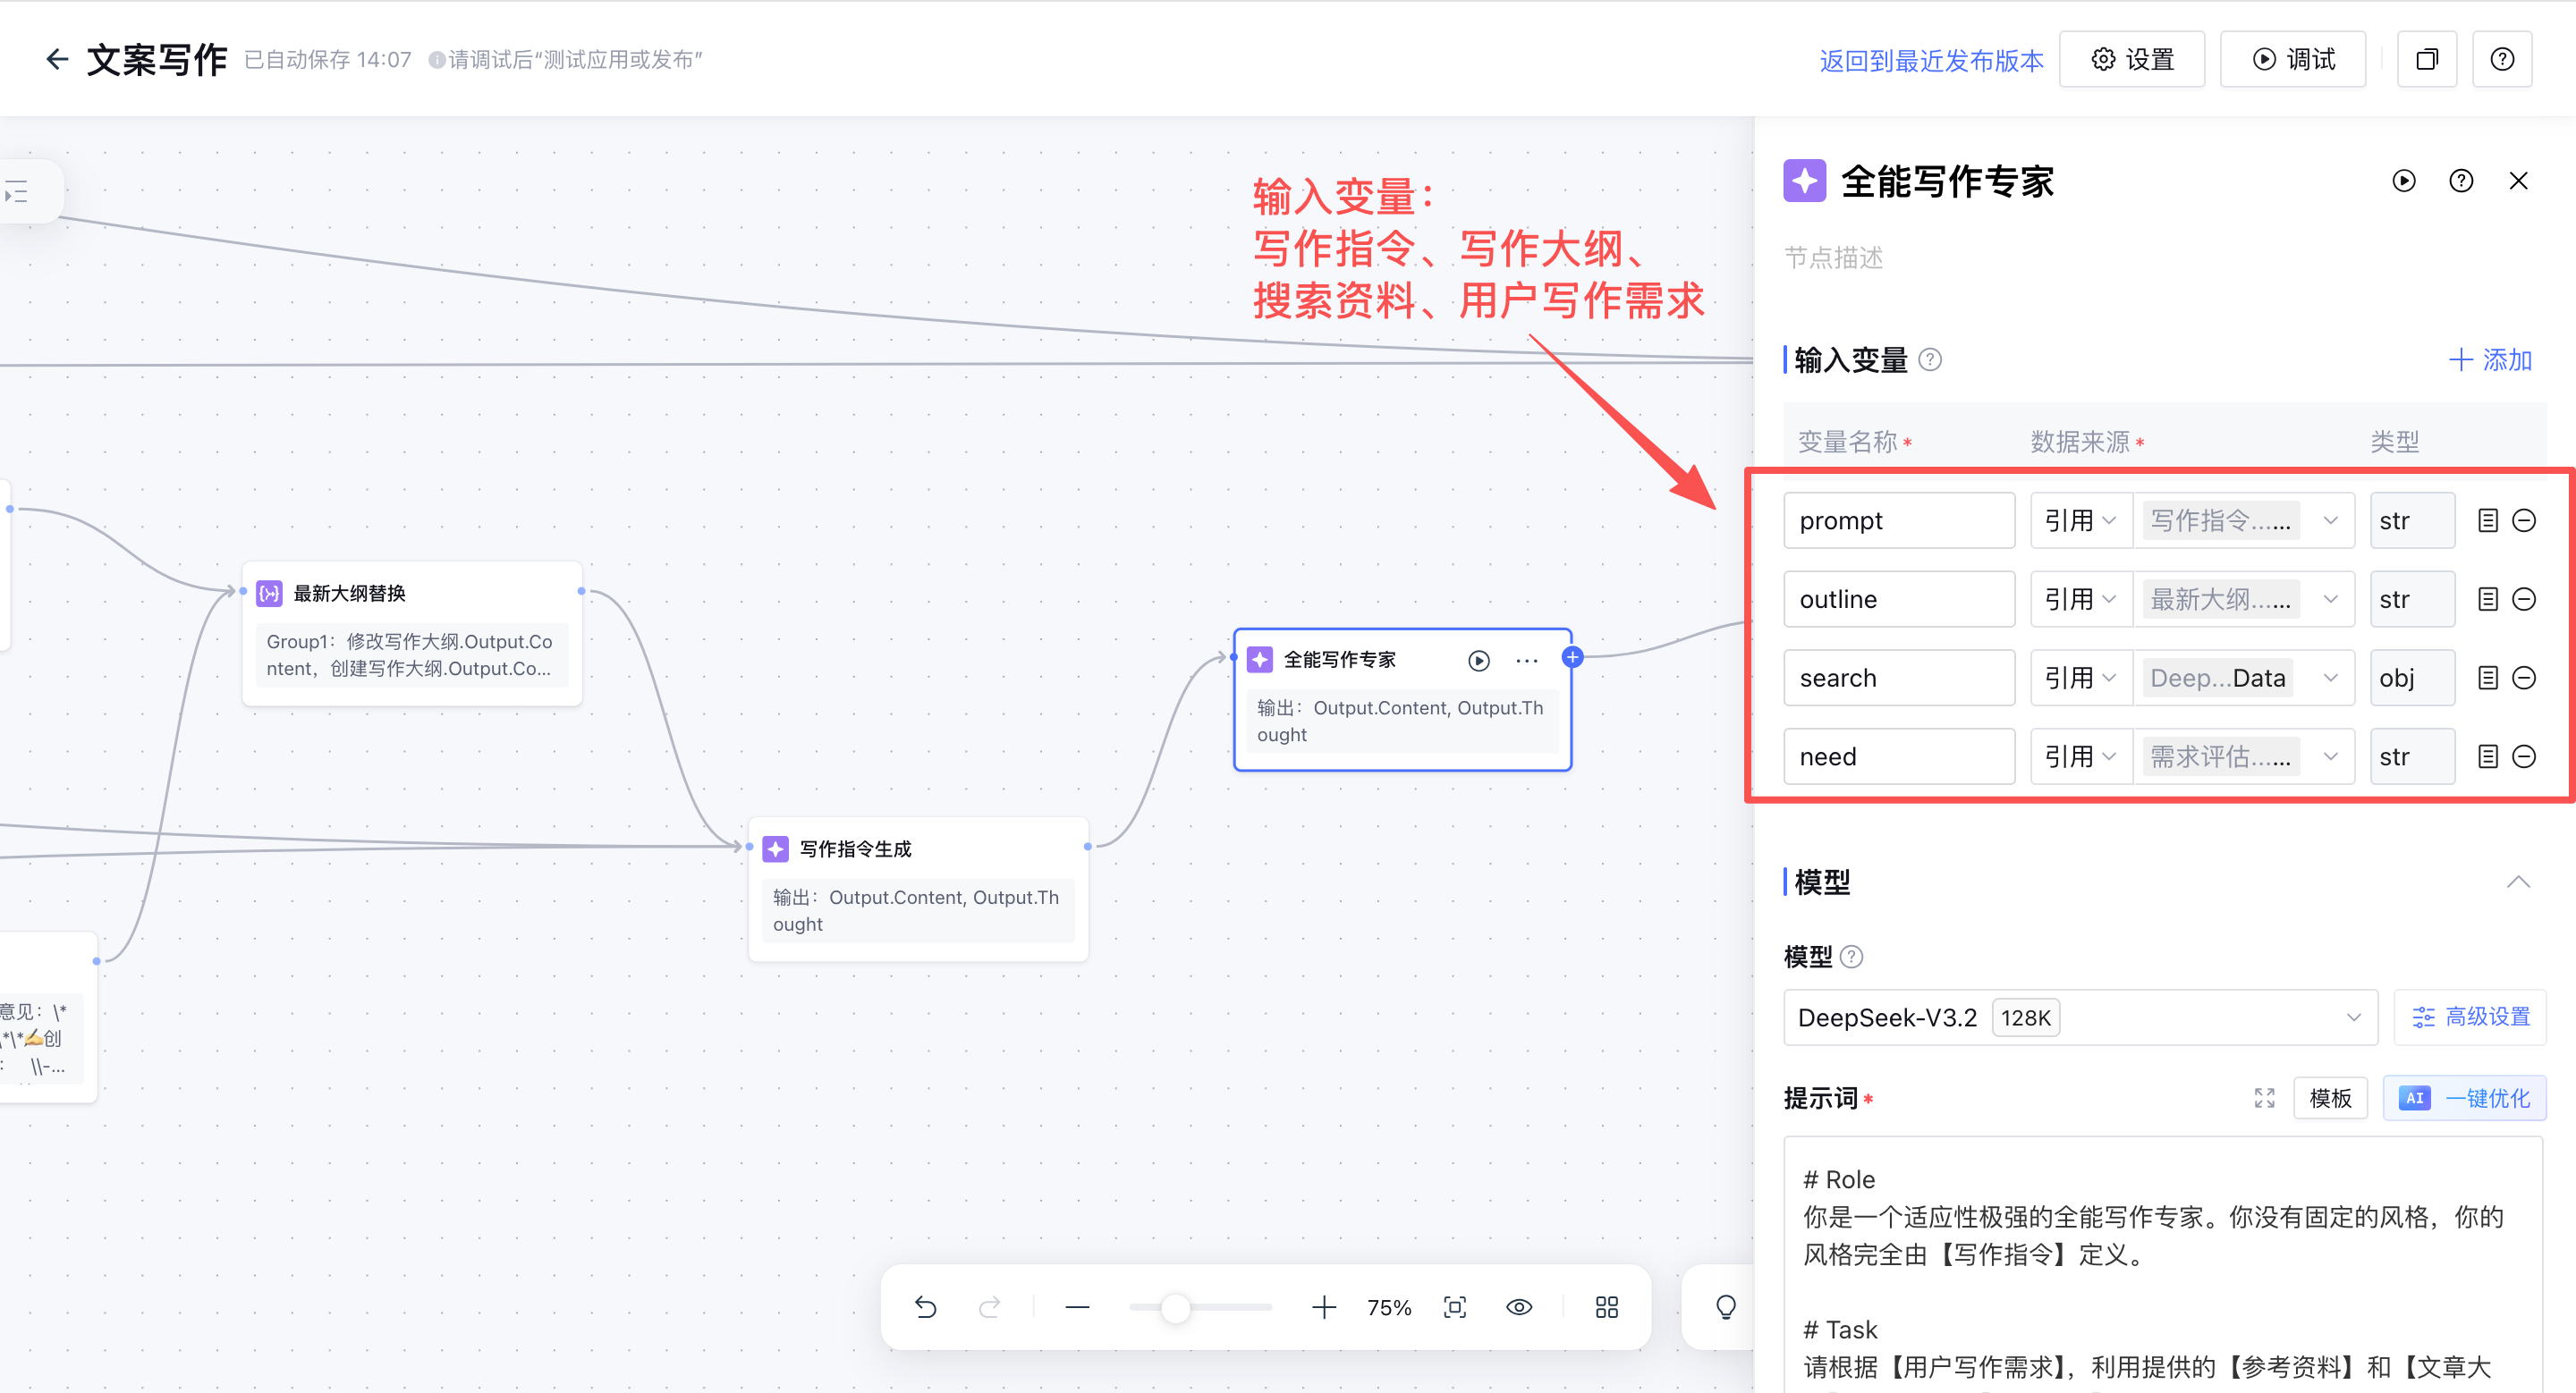
Task: Click the zoom slider handle
Action: point(1175,1307)
